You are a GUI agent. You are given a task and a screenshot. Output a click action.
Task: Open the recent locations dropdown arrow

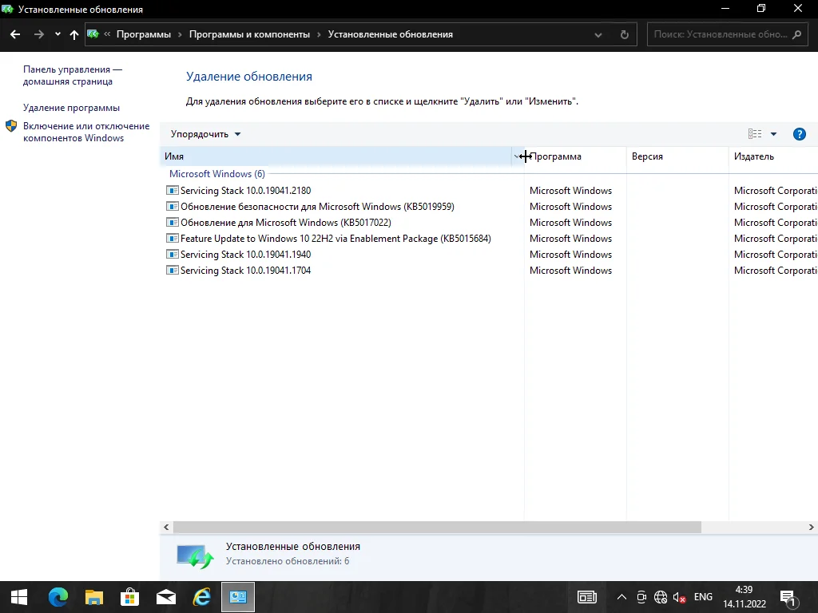click(58, 34)
